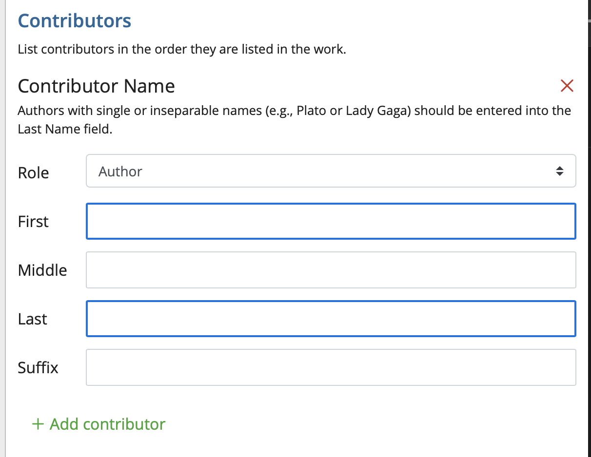Click the Last field label
591x457 pixels.
tap(33, 319)
